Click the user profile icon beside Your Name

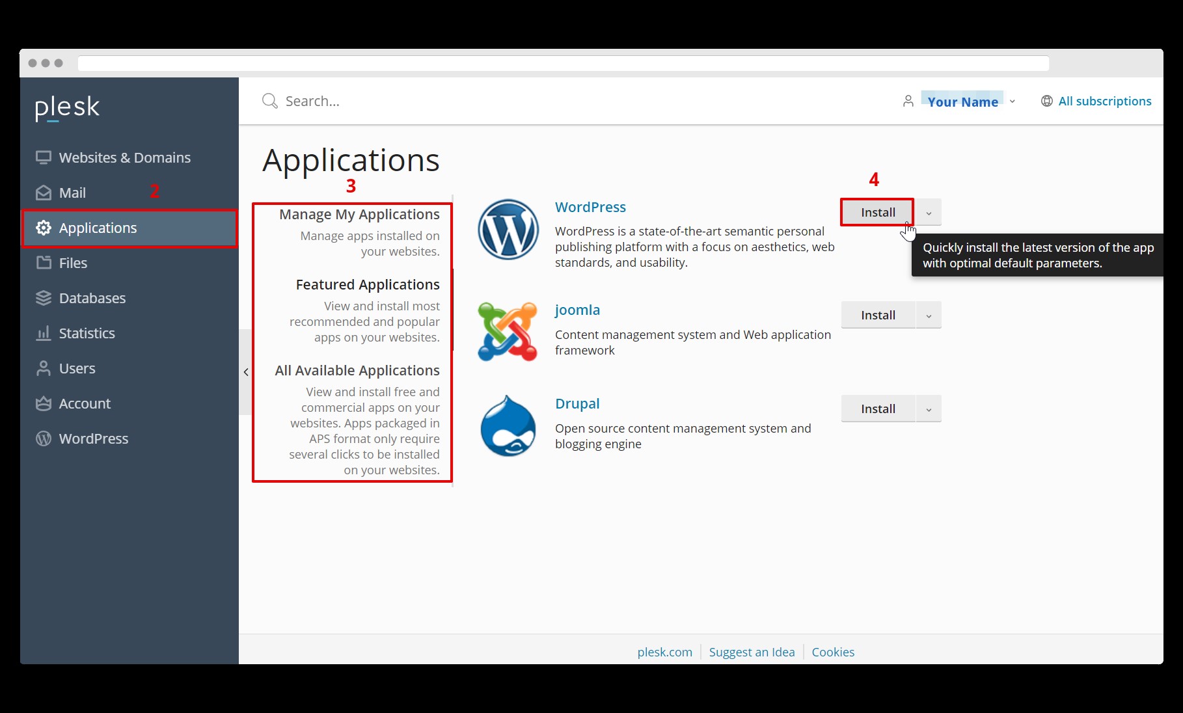pos(908,101)
